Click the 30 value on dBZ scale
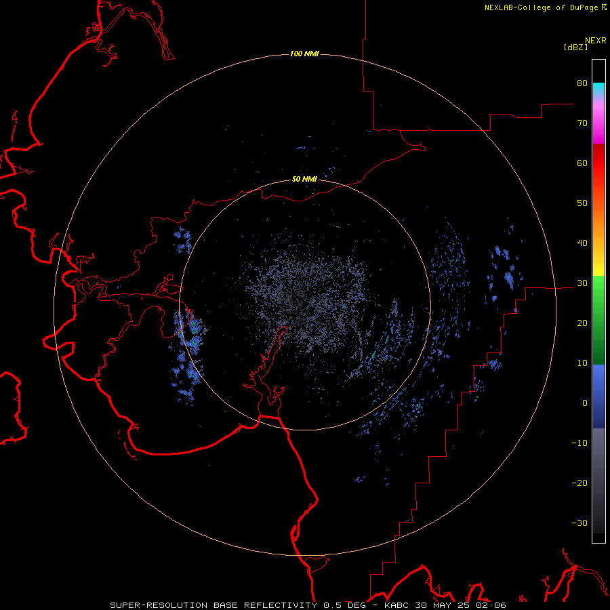Image resolution: width=610 pixels, height=610 pixels. (582, 283)
